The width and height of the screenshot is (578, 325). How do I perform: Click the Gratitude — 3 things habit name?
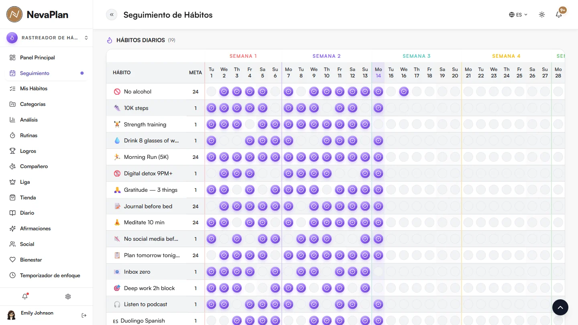151,190
